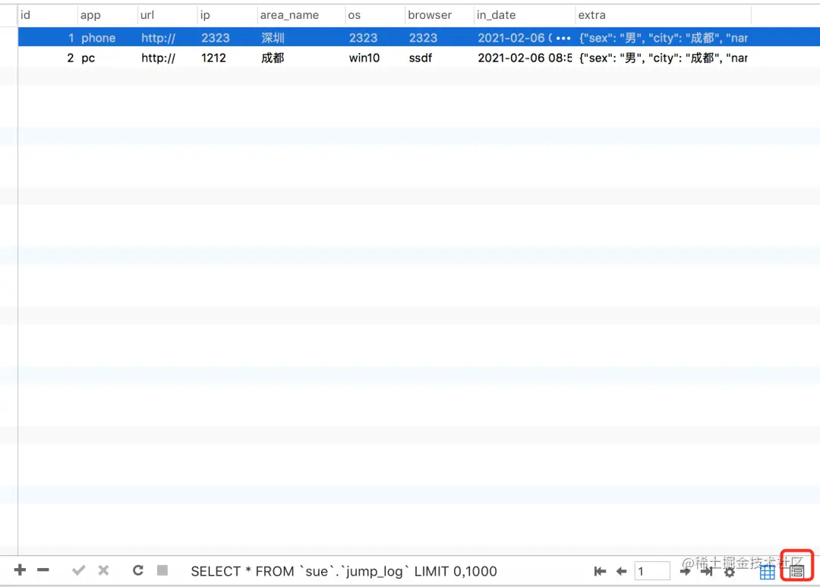
Task: Select the '2021-02-06 08:5' date cell
Action: coord(525,58)
